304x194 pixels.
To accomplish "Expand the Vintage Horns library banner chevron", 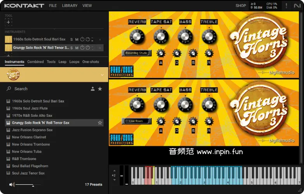I will pos(102,75).
